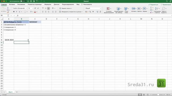Open the font size dropdown
The image size is (172, 96).
click(x=33, y=8)
